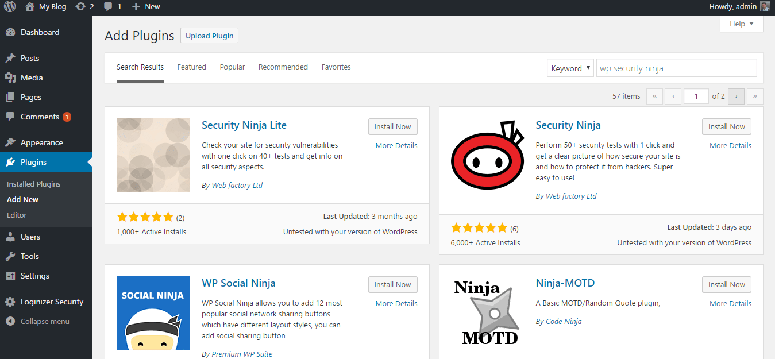Screen dimensions: 775x359
Task: Open the Security Ninja Lite title link
Action: click(x=244, y=125)
